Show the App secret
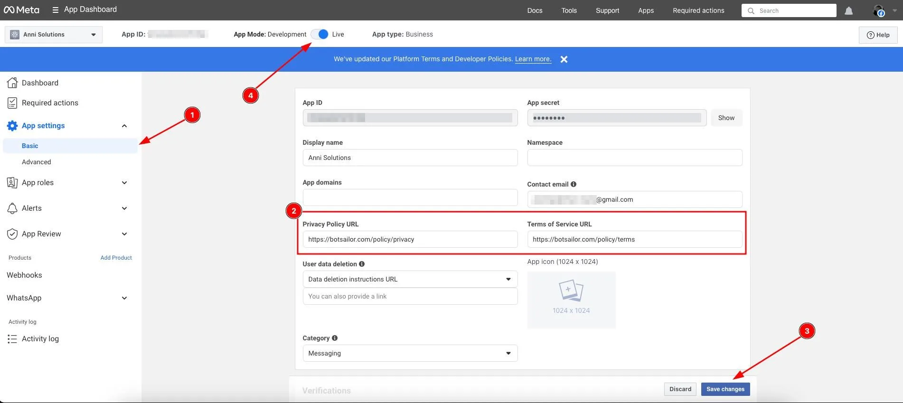The height and width of the screenshot is (403, 903). click(x=726, y=118)
